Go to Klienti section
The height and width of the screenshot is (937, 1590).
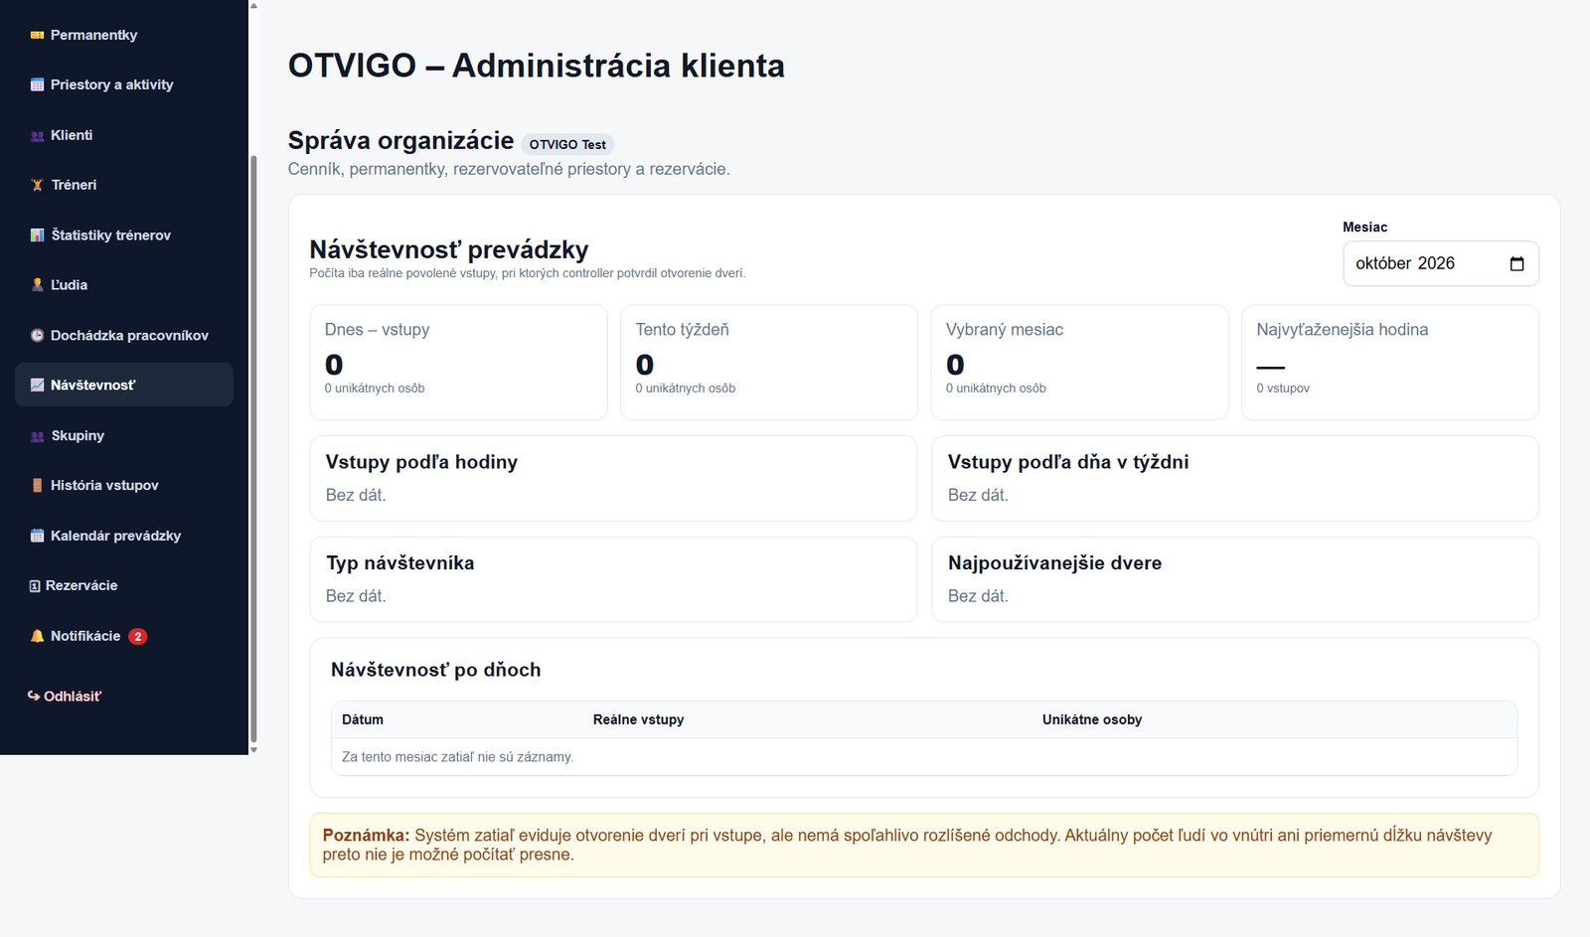pyautogui.click(x=124, y=135)
